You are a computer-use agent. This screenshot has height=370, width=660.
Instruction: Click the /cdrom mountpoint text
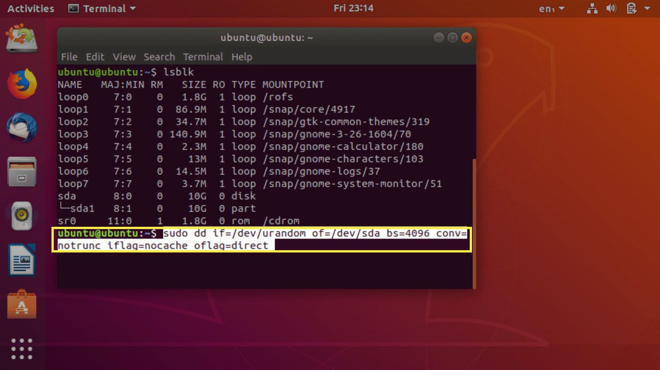(281, 221)
